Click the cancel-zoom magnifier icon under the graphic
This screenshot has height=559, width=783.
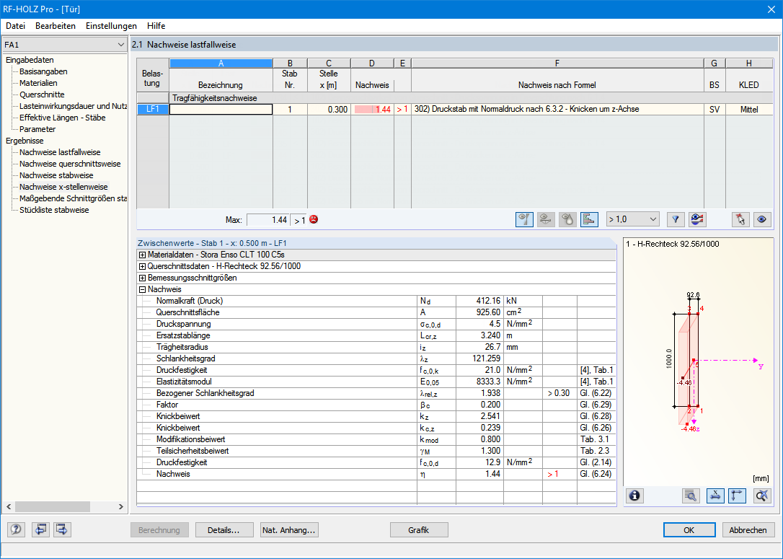point(761,496)
